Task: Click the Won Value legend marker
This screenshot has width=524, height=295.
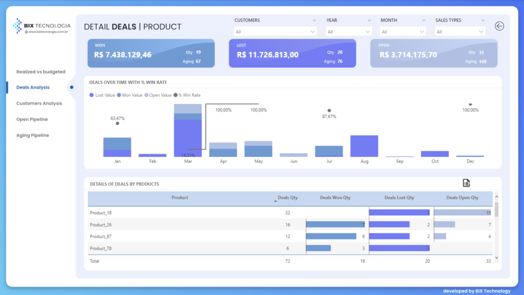Action: (119, 95)
